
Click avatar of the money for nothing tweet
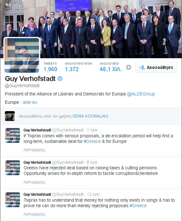click(13, 200)
